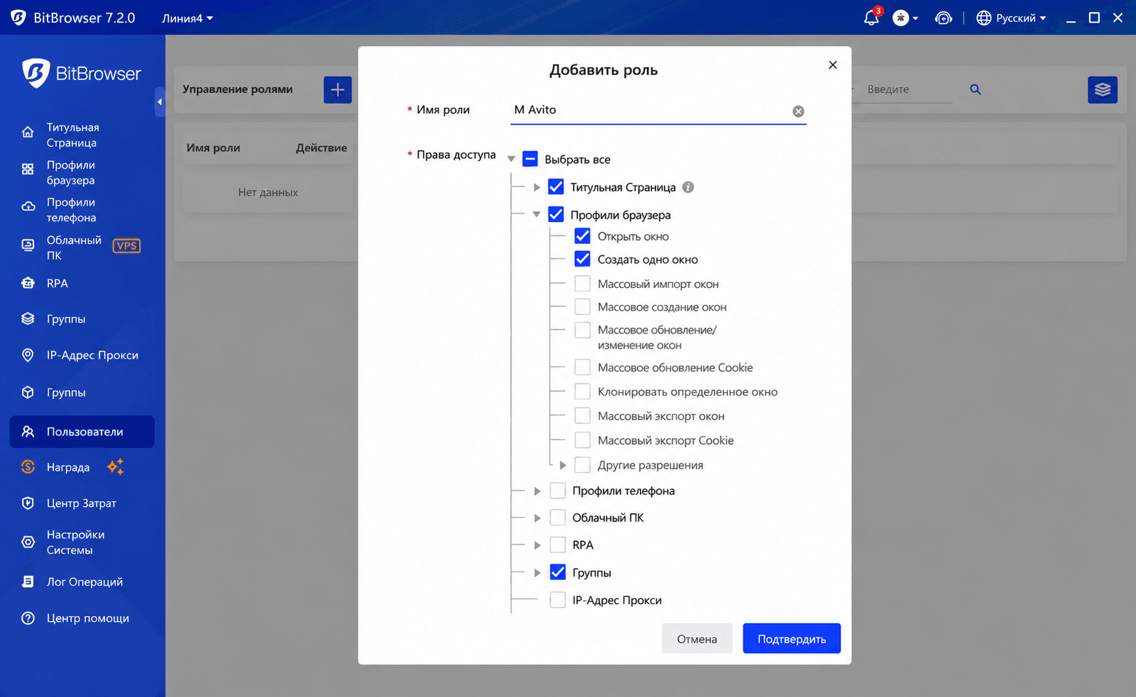This screenshot has height=697, width=1136.
Task: Click the info icon beside Титульная Страница
Action: pos(688,187)
